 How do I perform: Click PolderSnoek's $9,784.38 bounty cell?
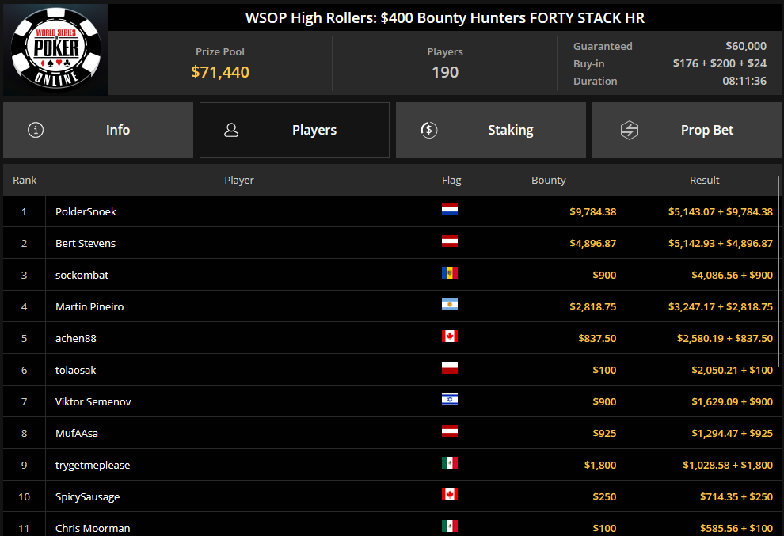click(x=548, y=211)
